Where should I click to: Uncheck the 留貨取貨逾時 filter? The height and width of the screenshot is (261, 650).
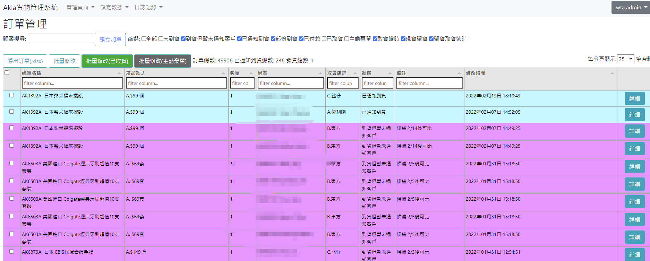pos(431,39)
